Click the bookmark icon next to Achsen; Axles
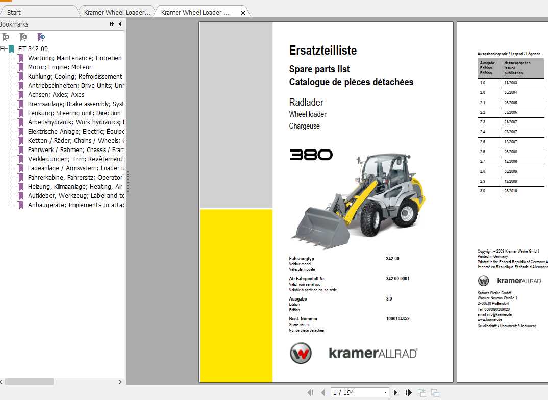 [21, 95]
